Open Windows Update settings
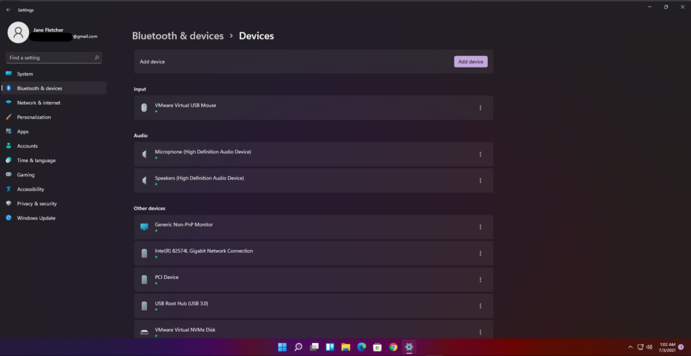Image resolution: width=691 pixels, height=356 pixels. click(54, 218)
